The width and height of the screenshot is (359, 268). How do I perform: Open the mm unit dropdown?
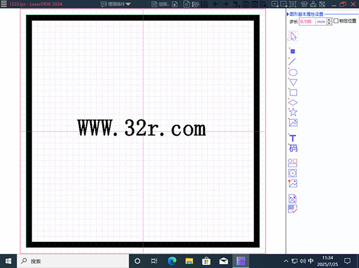(x=323, y=21)
